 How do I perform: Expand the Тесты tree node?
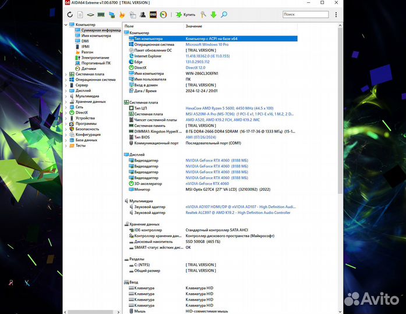tap(66, 145)
